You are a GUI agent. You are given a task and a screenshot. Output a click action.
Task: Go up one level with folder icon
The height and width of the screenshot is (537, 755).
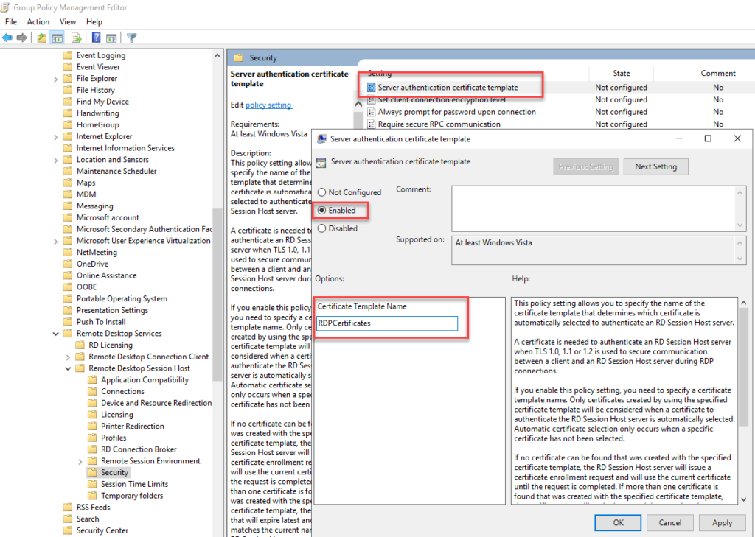42,38
